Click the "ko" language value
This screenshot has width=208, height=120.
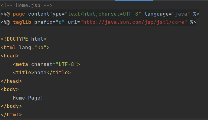40,47
